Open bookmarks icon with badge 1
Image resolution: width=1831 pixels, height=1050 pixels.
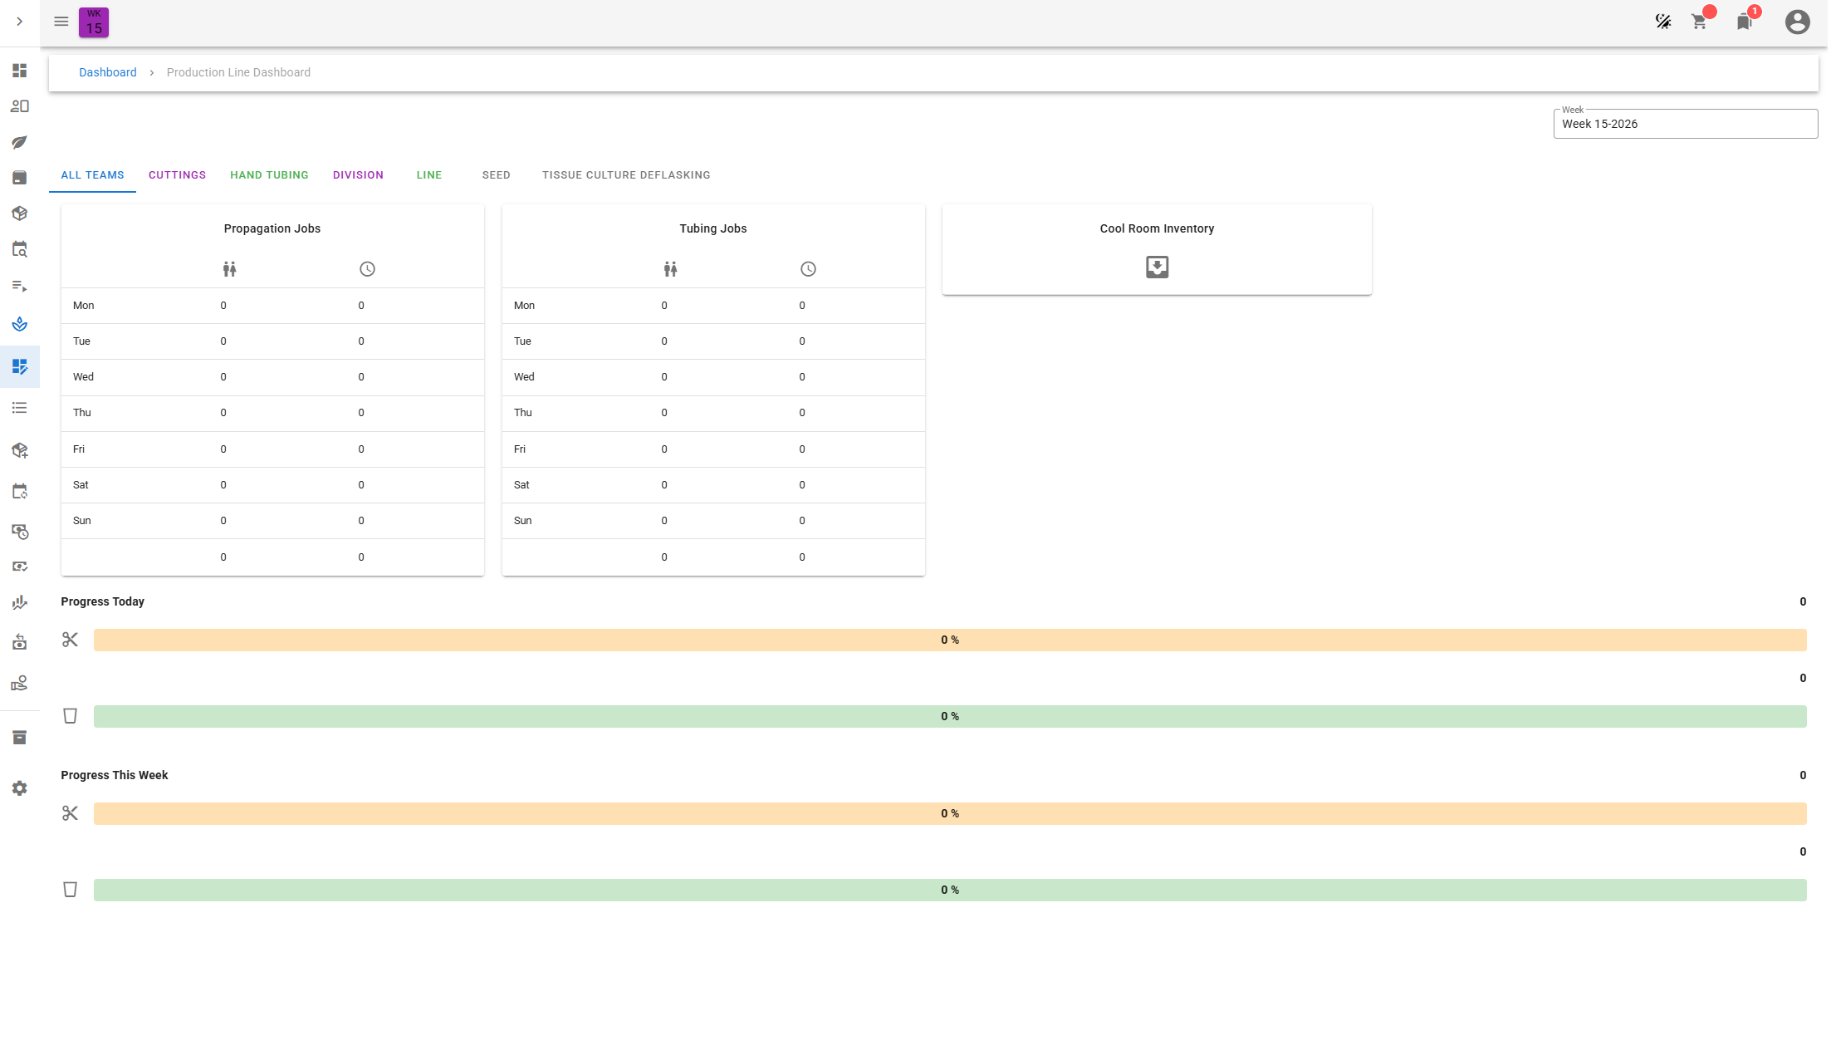click(x=1744, y=22)
